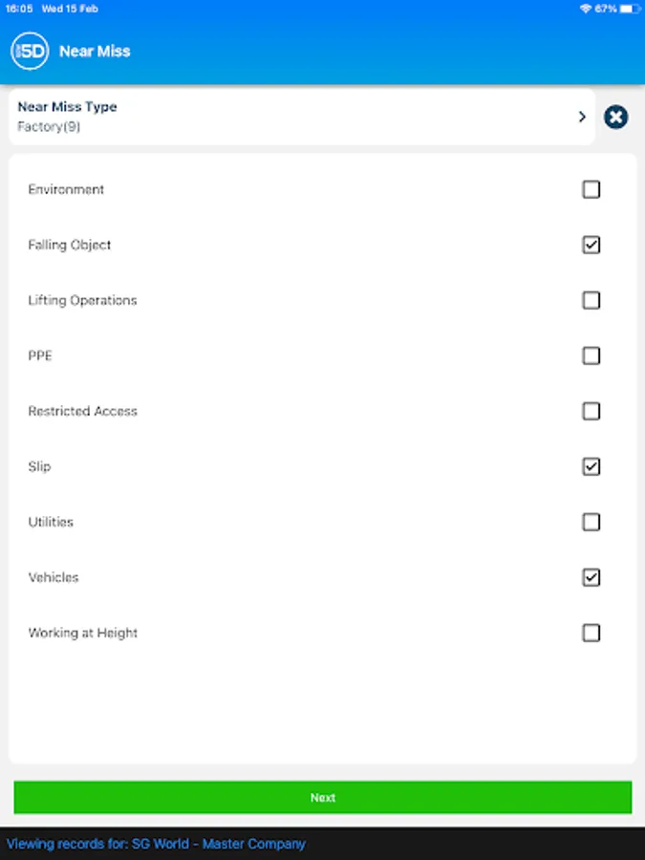The width and height of the screenshot is (645, 860).
Task: Deselect the Slip checkbox
Action: pyautogui.click(x=591, y=466)
